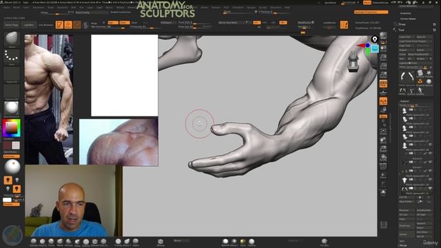Click the Zoom3D icon on right shelf
Image resolution: width=441 pixels, height=248 pixels.
(x=383, y=149)
